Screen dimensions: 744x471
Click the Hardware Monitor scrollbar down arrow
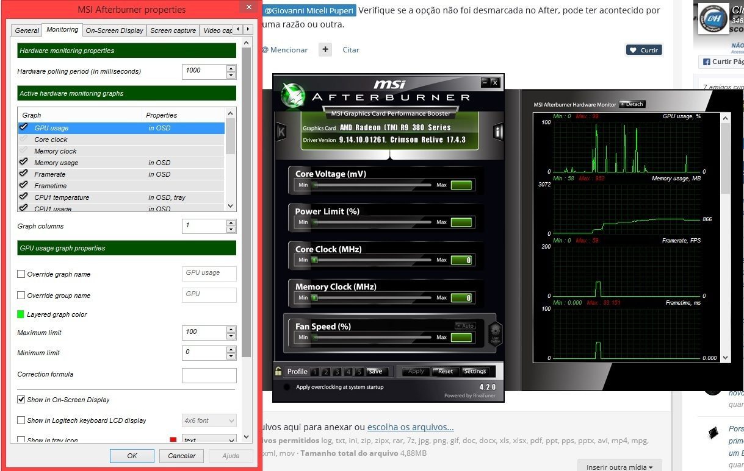click(726, 358)
